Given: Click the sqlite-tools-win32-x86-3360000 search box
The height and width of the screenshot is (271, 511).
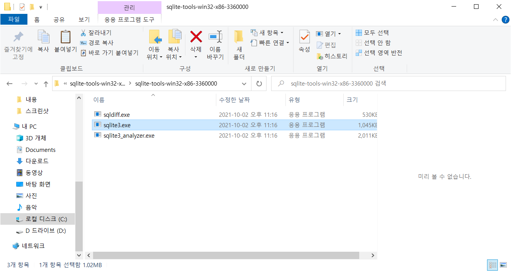Looking at the screenshot, I should click(x=389, y=84).
